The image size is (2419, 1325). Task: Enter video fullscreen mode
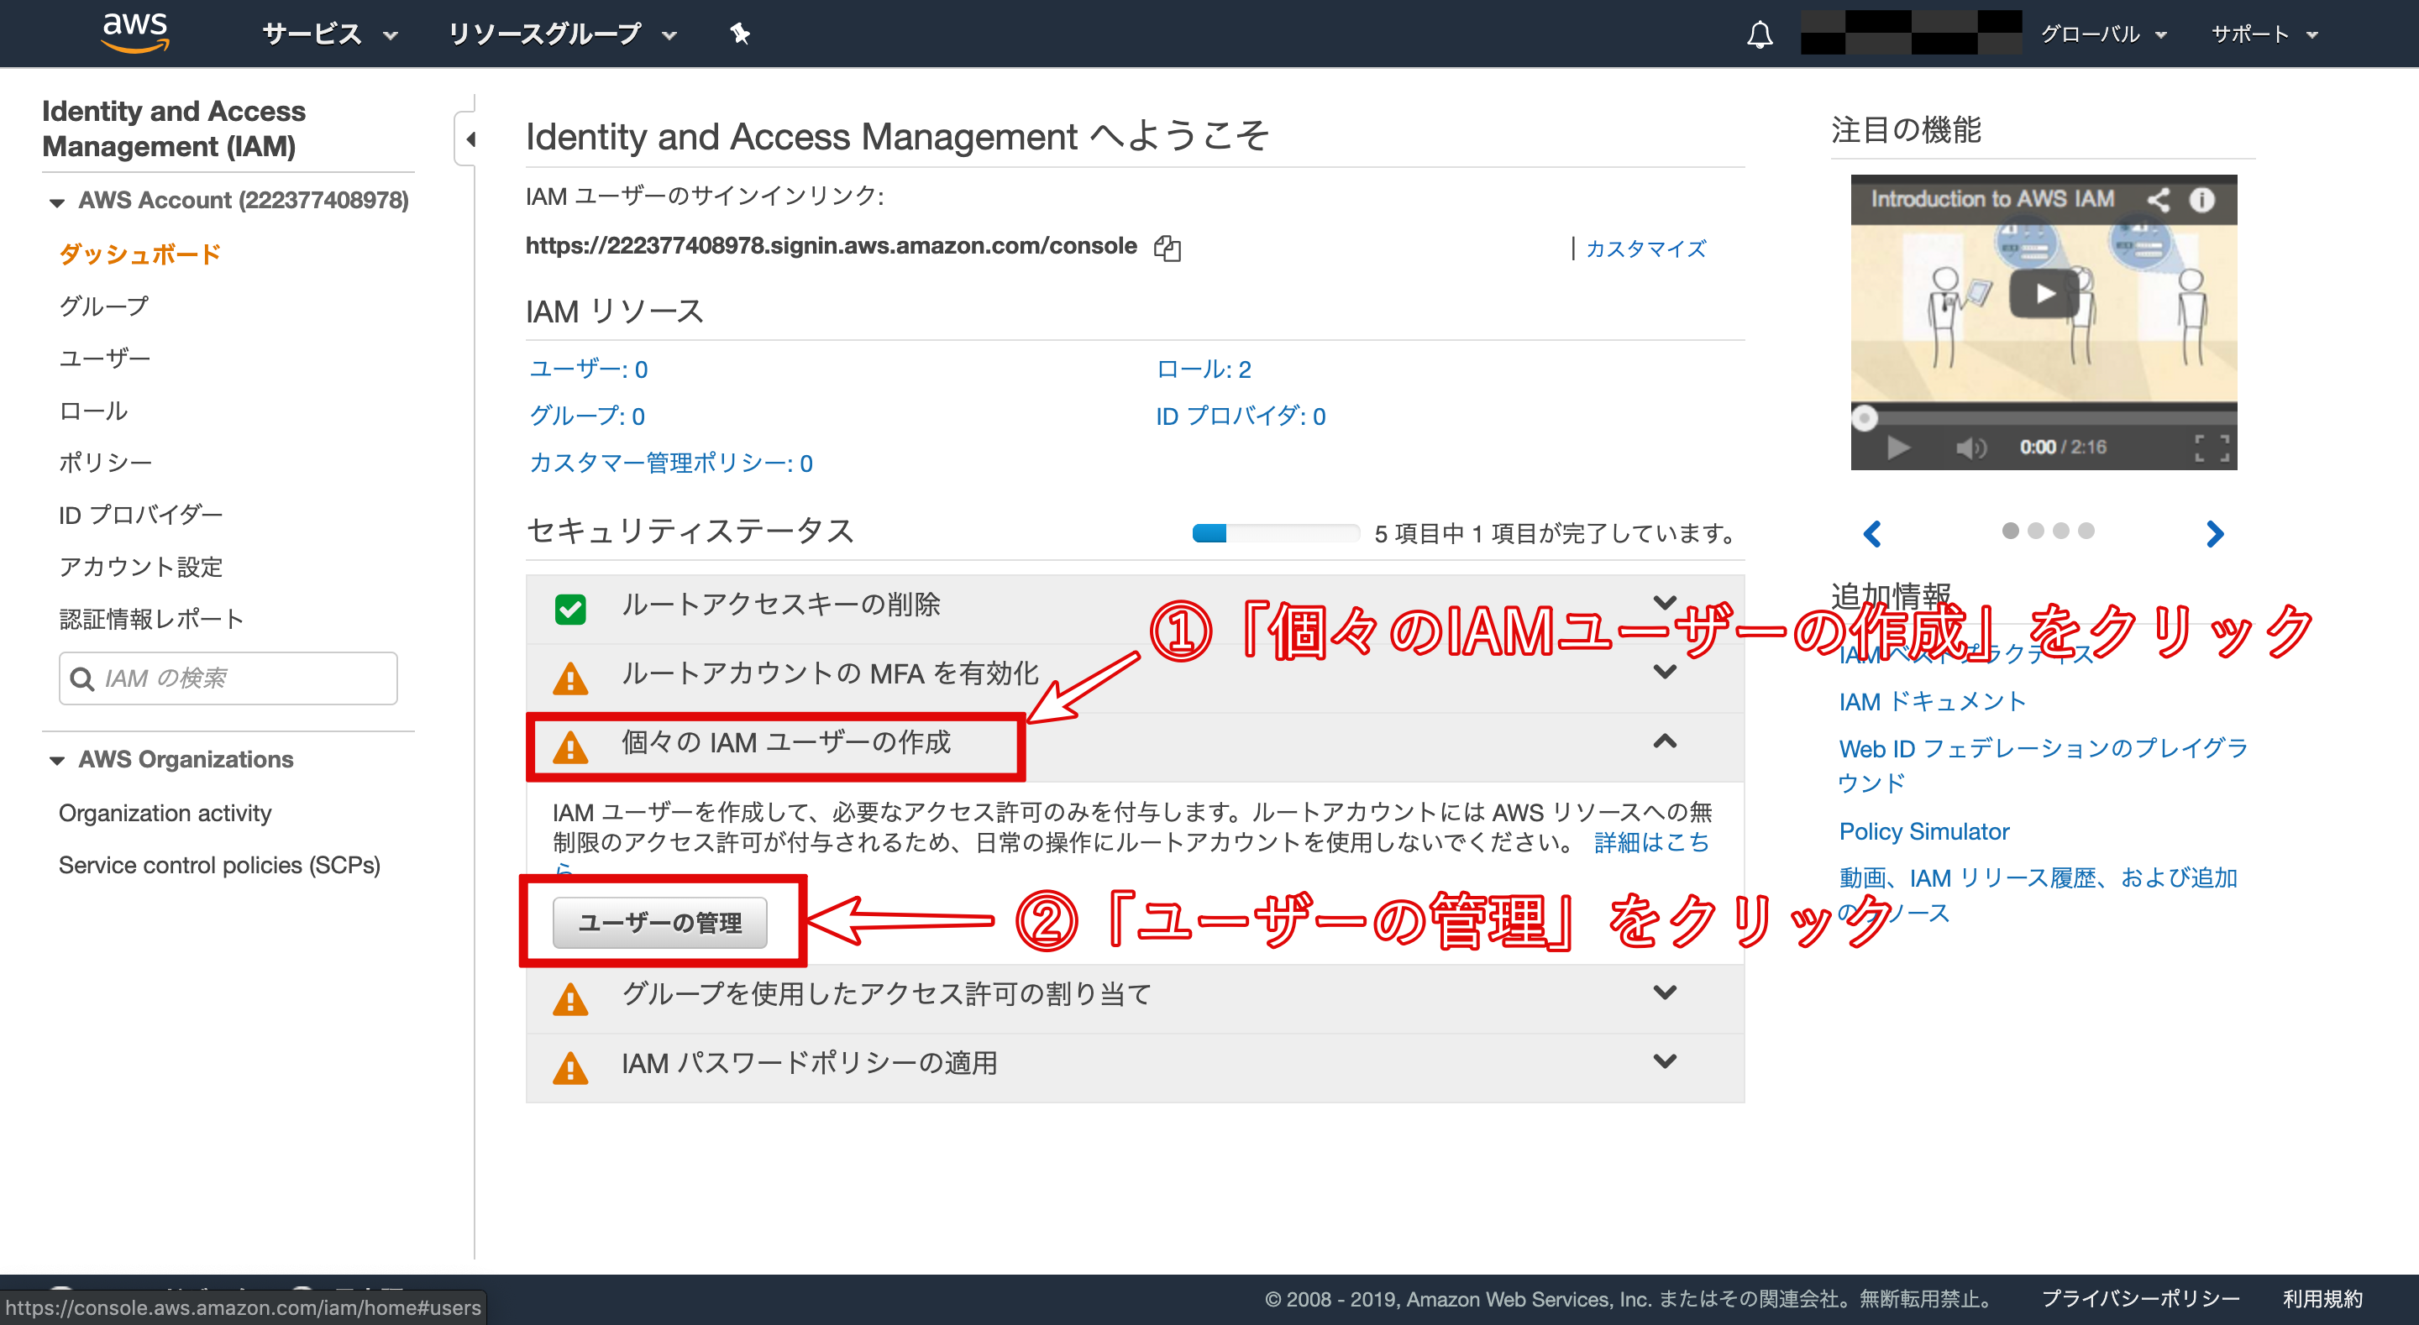tap(2212, 448)
